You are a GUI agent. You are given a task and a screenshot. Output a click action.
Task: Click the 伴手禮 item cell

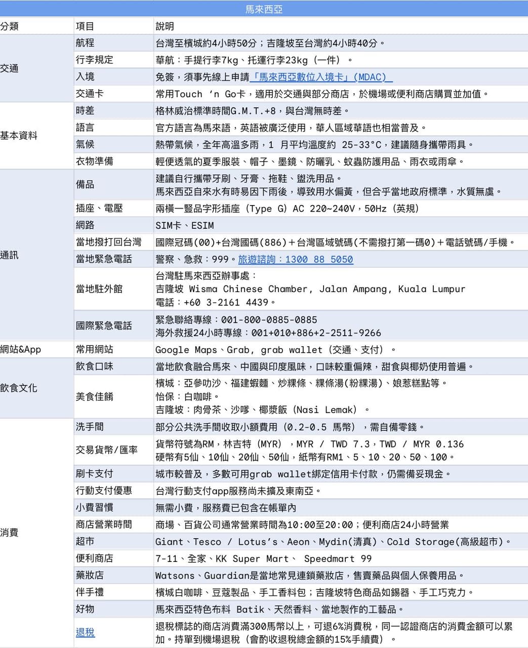coord(114,592)
